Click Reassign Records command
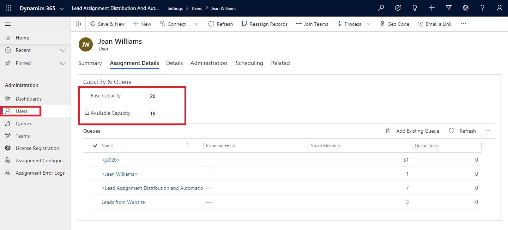The width and height of the screenshot is (508, 230). 265,24
